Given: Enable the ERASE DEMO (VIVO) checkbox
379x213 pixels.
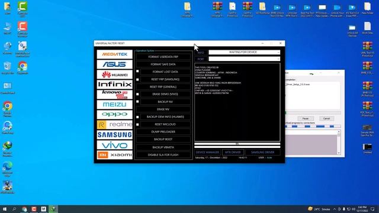Looking at the screenshot, I should coord(137,94).
